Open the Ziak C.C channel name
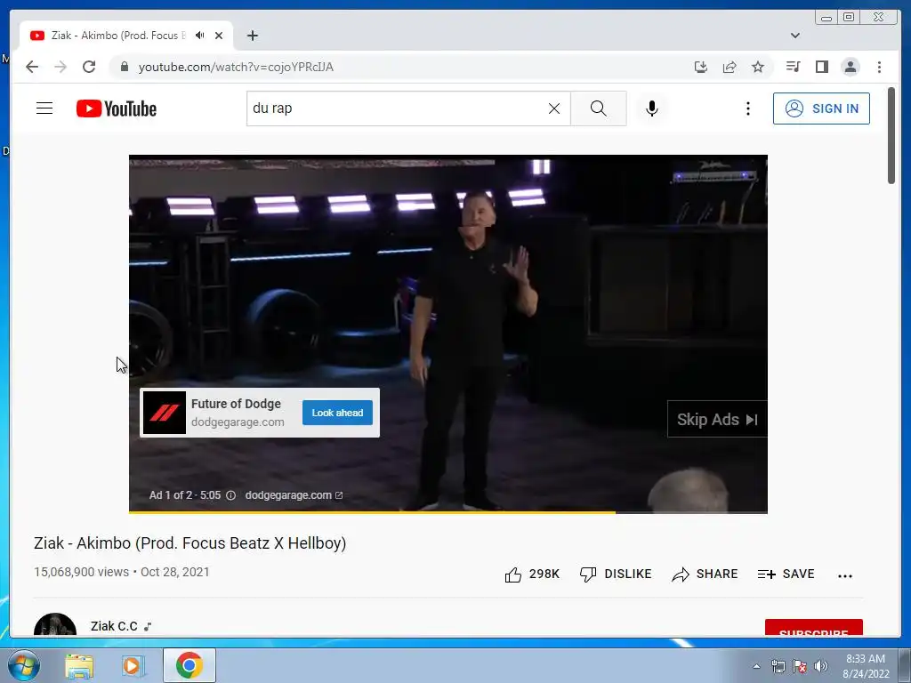The image size is (911, 683). pyautogui.click(x=114, y=626)
